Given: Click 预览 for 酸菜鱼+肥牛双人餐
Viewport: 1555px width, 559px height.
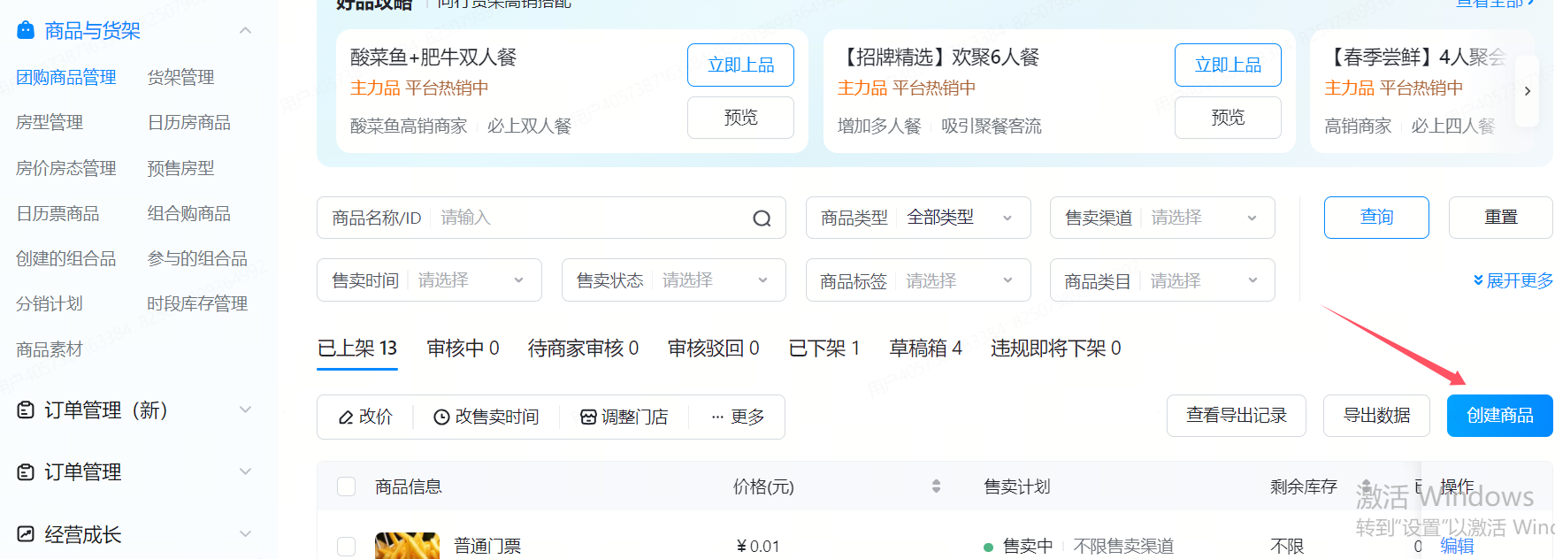Looking at the screenshot, I should coord(740,118).
